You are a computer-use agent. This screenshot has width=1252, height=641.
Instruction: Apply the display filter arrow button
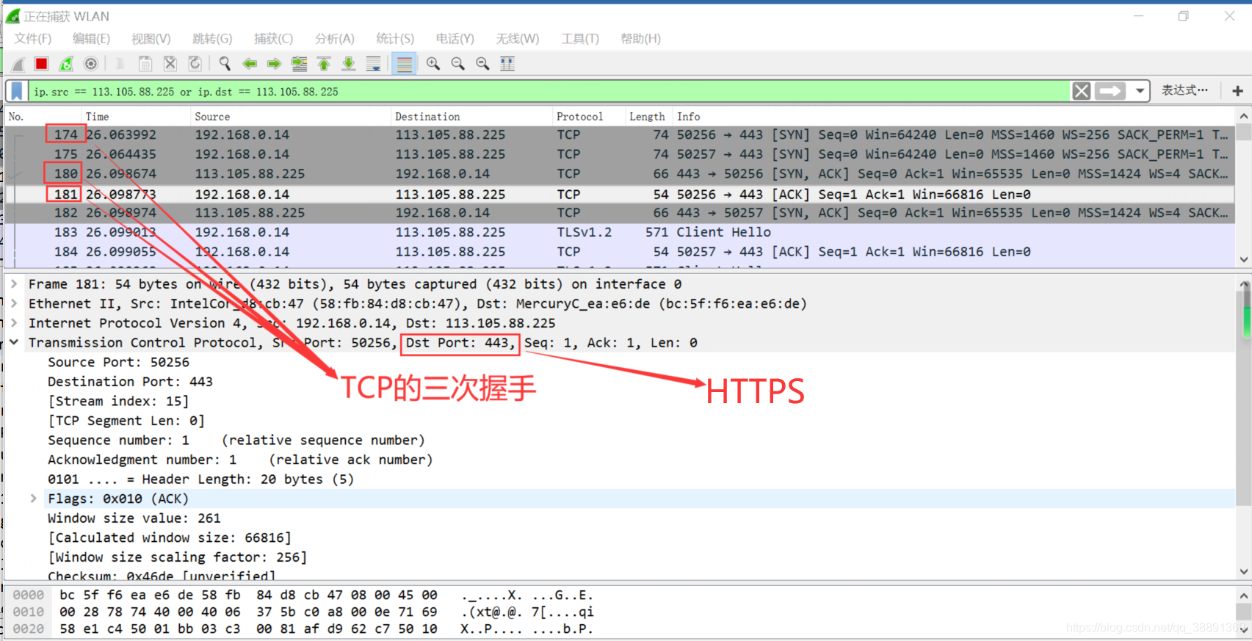pyautogui.click(x=1110, y=91)
